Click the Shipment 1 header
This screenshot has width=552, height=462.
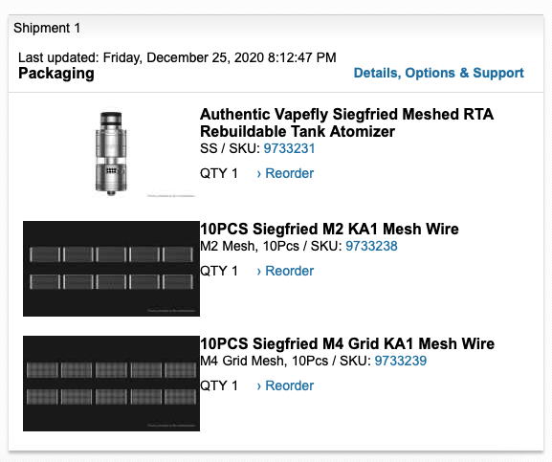point(47,28)
